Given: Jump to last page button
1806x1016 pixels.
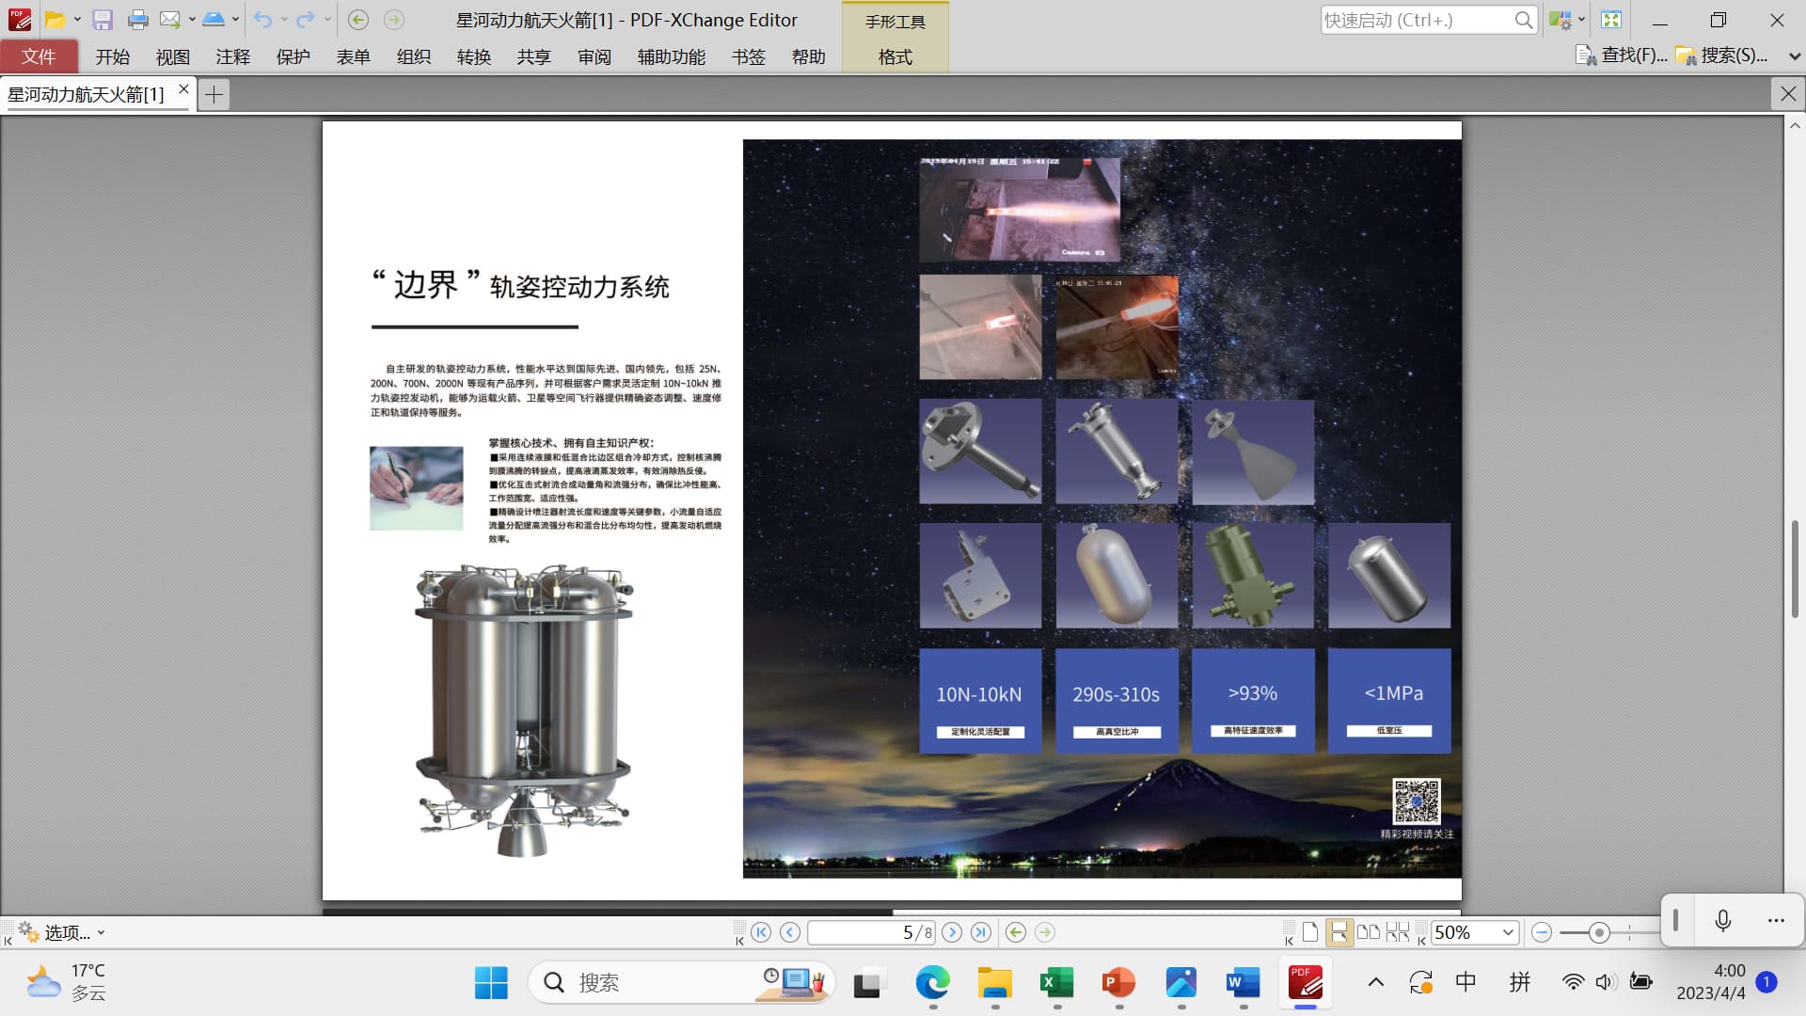Looking at the screenshot, I should tap(981, 932).
